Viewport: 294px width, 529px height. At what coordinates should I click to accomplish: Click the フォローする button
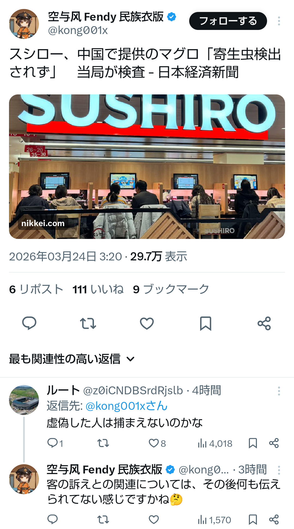click(228, 21)
